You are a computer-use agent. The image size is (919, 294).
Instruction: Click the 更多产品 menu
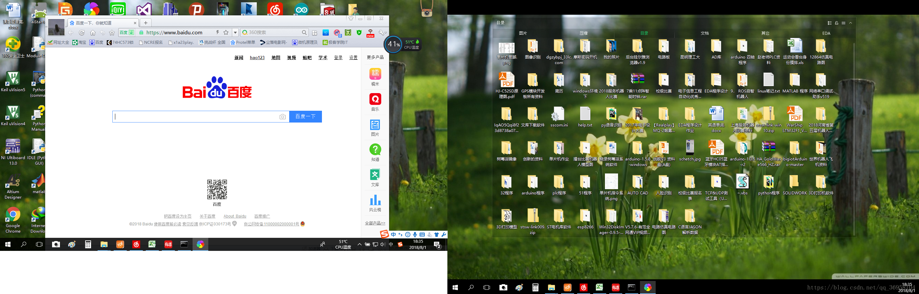click(x=375, y=57)
